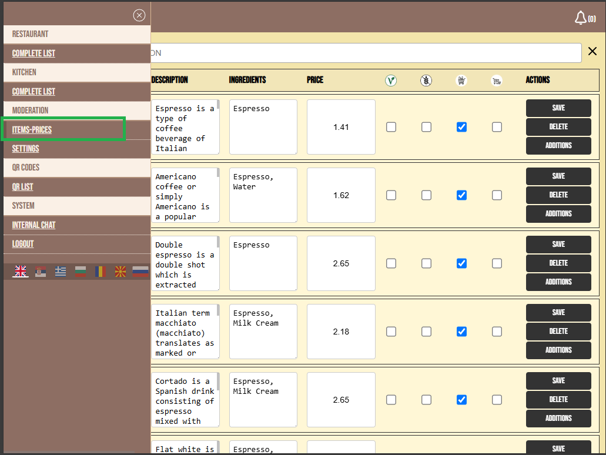Open Additions for Double espresso item

click(558, 282)
